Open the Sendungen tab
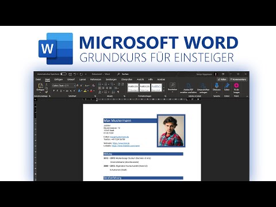Screen dimensions: 276x207 click(x=111, y=79)
